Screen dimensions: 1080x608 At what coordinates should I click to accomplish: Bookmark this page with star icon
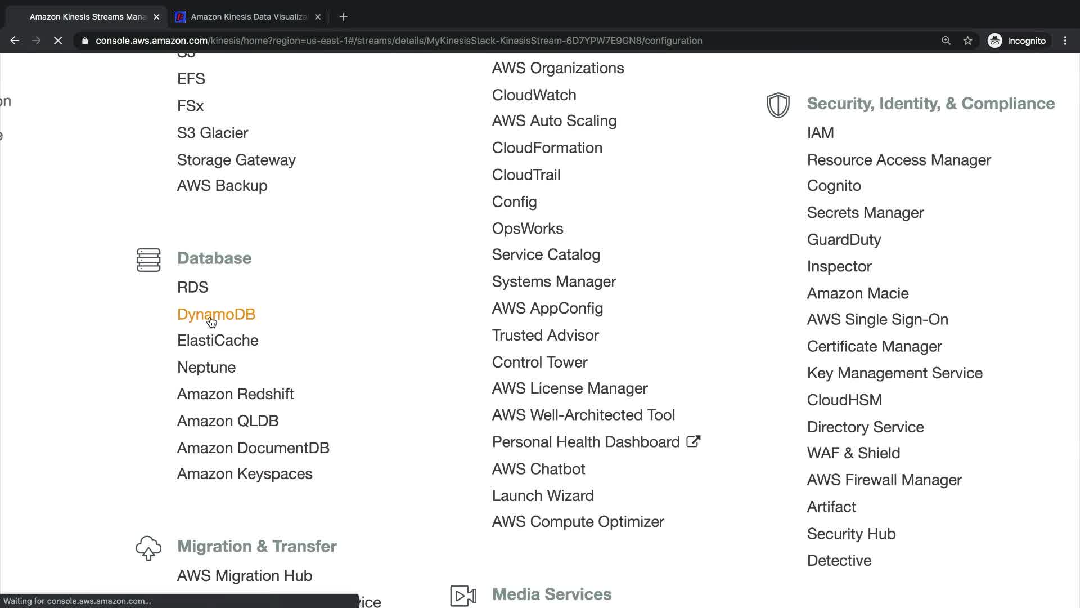coord(967,41)
